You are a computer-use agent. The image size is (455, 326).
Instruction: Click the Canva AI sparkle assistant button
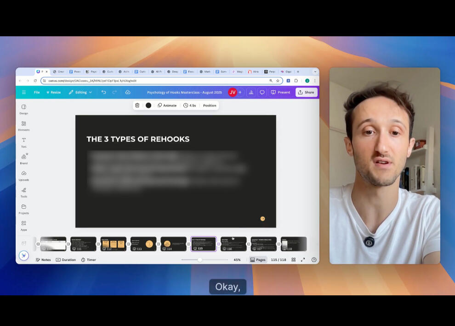coord(24,255)
